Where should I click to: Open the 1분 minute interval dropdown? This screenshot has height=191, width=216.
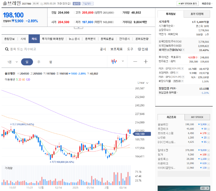click(x=13, y=62)
